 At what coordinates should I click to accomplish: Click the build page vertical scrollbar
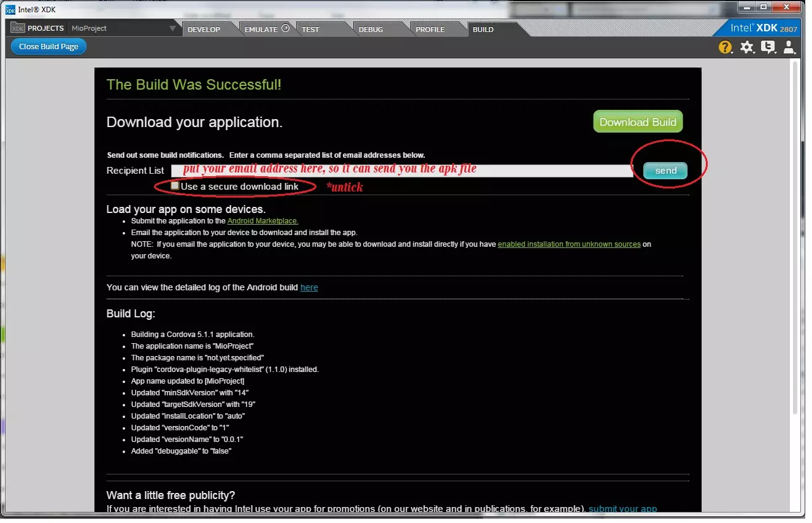(x=795, y=236)
